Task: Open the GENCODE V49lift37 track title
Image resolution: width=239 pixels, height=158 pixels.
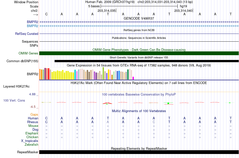Action: pos(139,18)
